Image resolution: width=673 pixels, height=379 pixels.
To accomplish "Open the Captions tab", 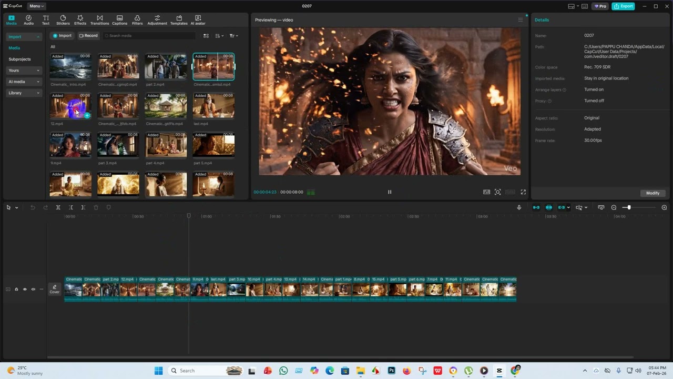I will [119, 20].
